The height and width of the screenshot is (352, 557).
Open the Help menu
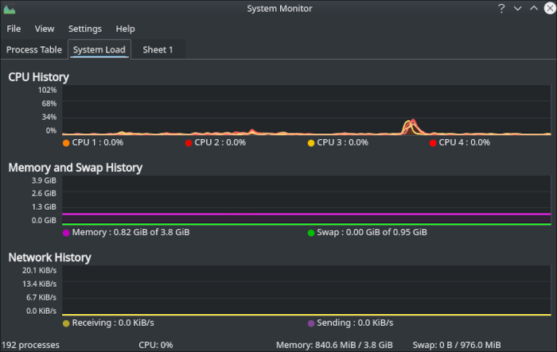pyautogui.click(x=126, y=29)
